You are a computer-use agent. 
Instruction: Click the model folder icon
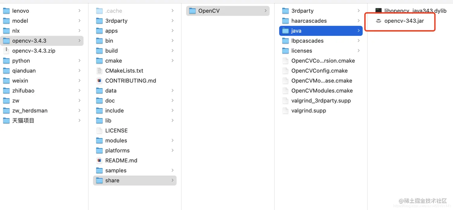pyautogui.click(x=6, y=21)
